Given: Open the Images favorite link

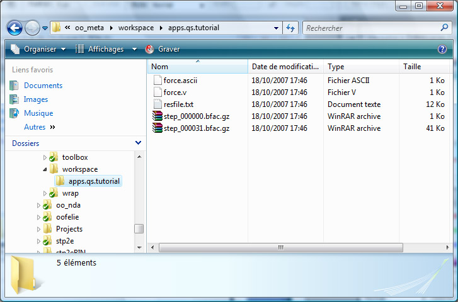Looking at the screenshot, I should point(36,99).
